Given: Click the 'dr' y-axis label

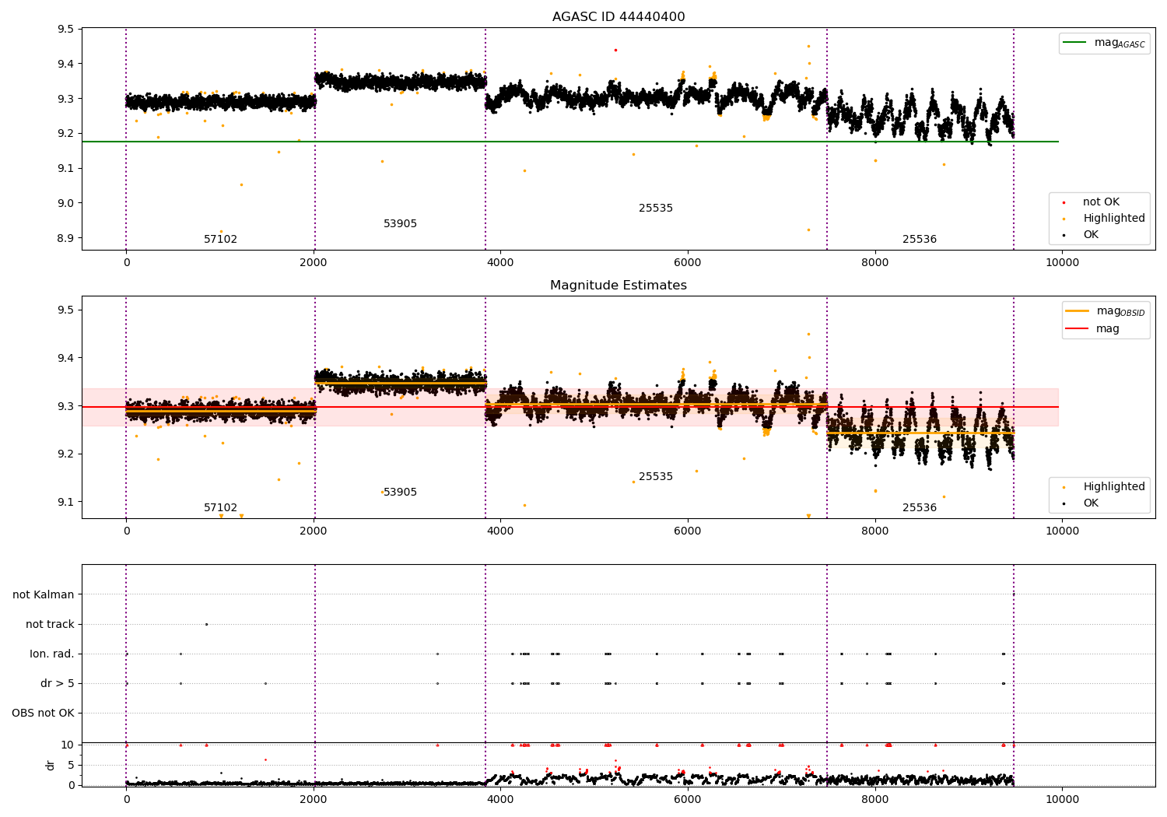Looking at the screenshot, I should [51, 765].
